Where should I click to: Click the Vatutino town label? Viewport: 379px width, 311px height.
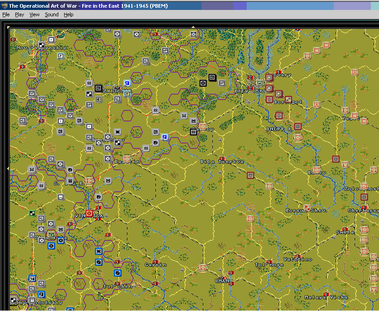pos(298,259)
